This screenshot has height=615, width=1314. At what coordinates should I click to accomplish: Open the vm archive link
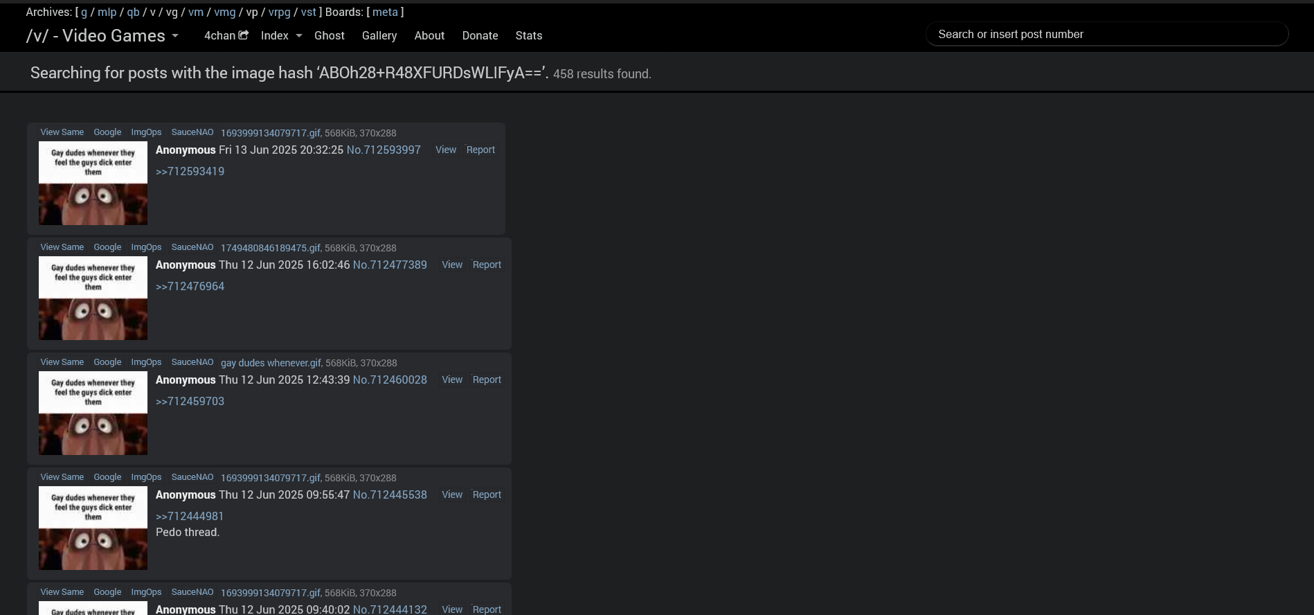coord(196,12)
